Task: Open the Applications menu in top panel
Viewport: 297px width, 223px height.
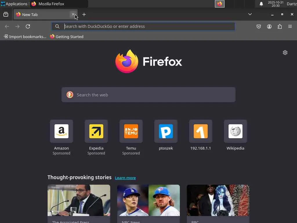Action: (15, 4)
